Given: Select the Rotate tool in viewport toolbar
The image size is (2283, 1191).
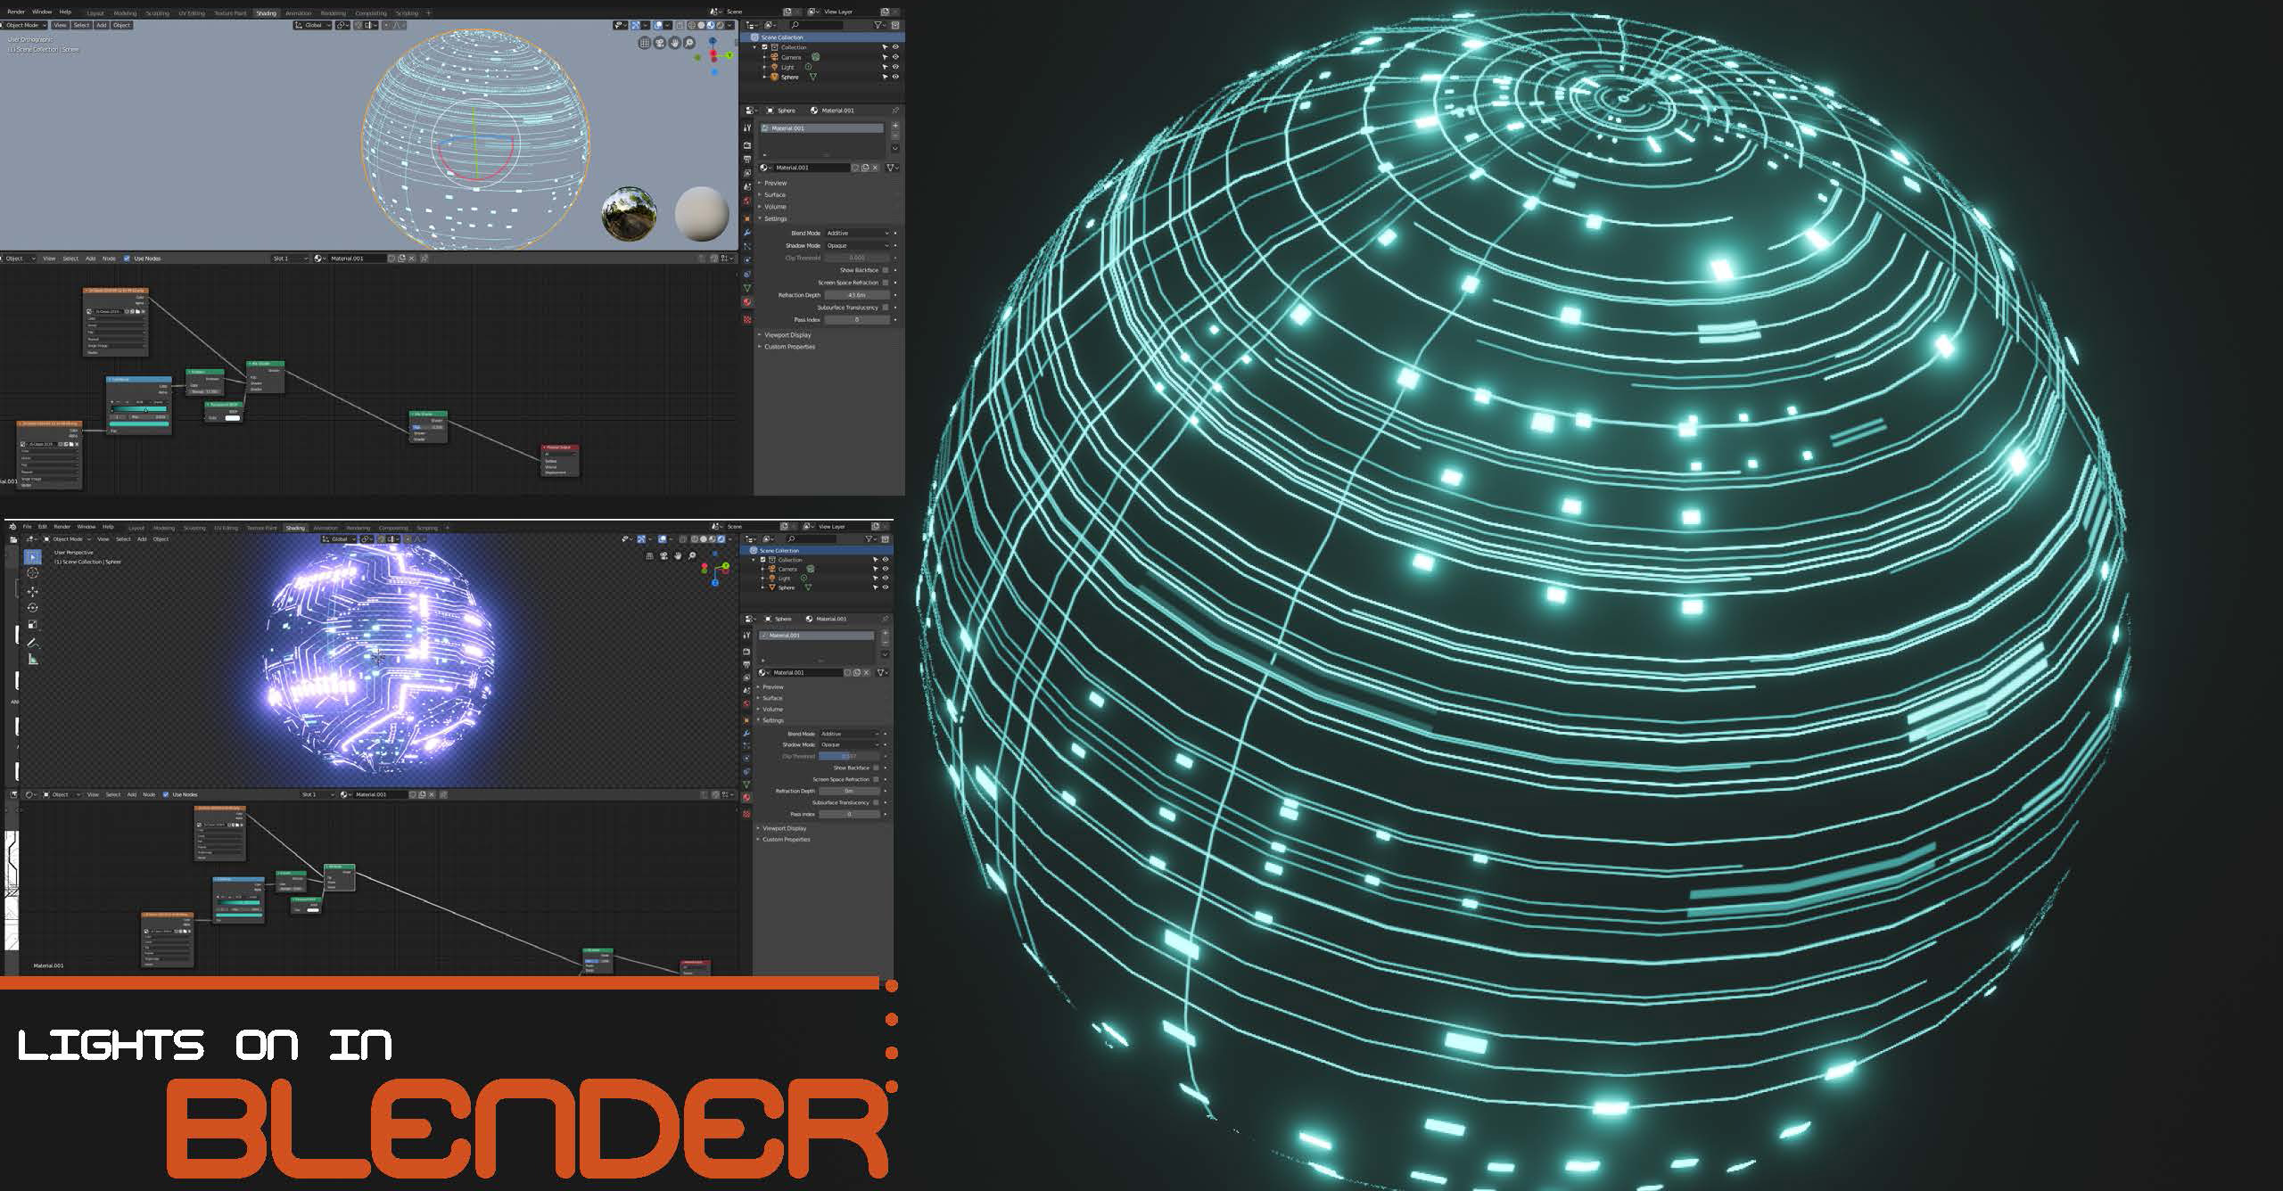Looking at the screenshot, I should 33,607.
